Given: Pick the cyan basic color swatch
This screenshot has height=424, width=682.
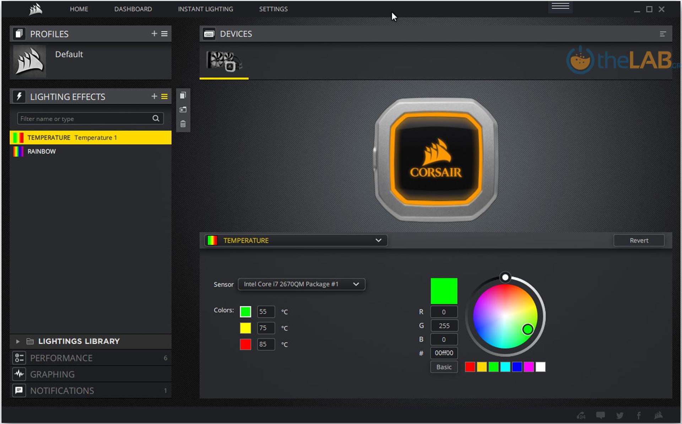Looking at the screenshot, I should tap(505, 367).
